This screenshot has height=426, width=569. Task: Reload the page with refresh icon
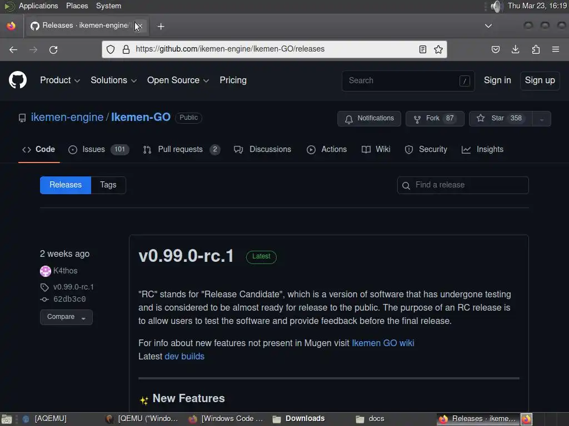pyautogui.click(x=53, y=49)
